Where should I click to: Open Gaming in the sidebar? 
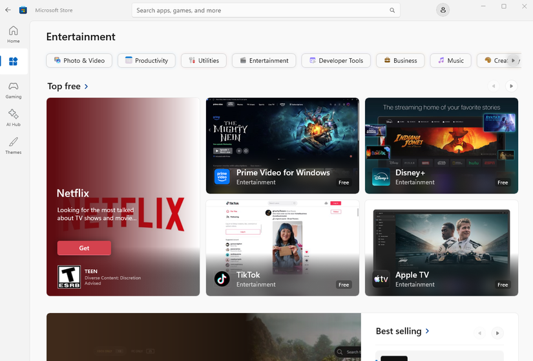click(x=14, y=90)
